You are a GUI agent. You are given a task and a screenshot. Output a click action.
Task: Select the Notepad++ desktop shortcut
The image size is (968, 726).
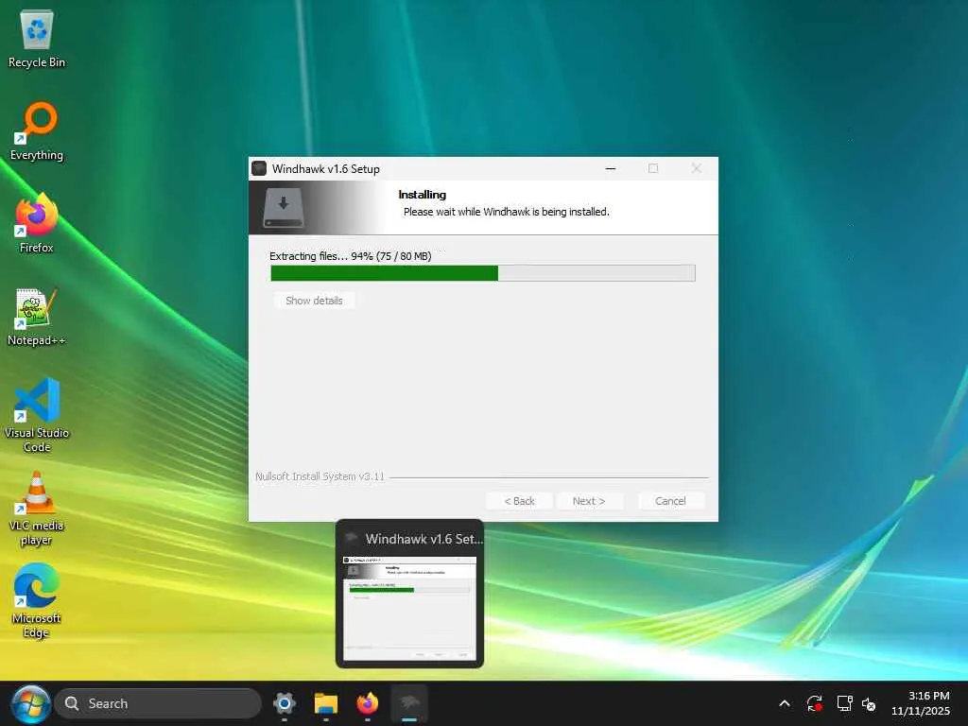(37, 316)
